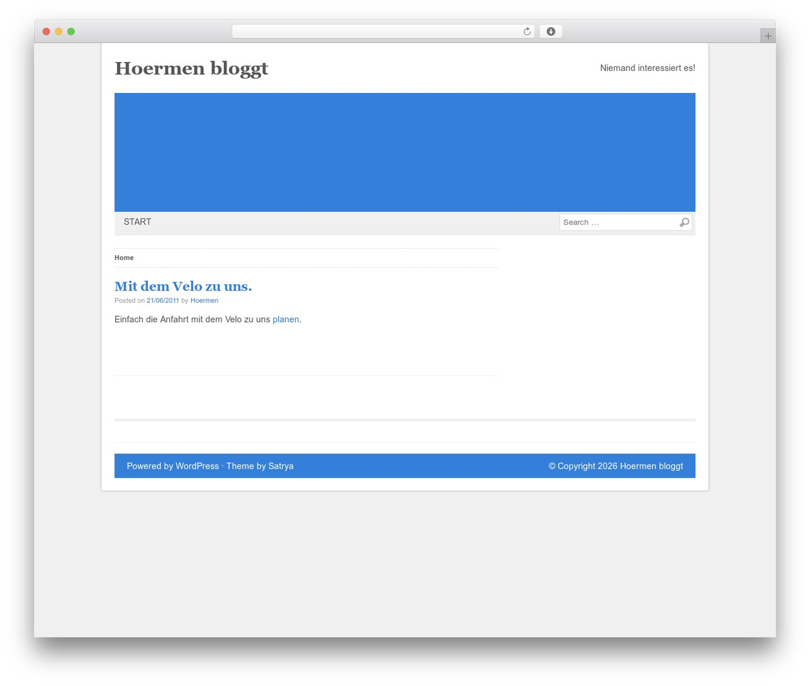Click the blue header banner image
Image resolution: width=810 pixels, height=686 pixels.
pos(405,153)
